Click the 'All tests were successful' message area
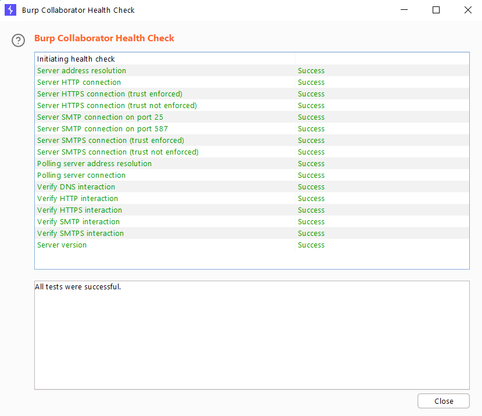The width and height of the screenshot is (482, 416). [x=252, y=335]
